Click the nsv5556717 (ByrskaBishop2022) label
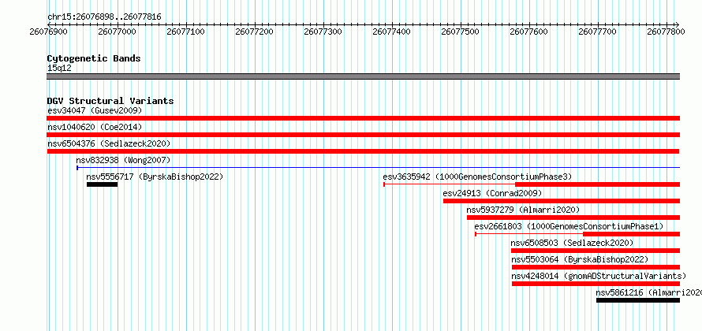Image resolution: width=702 pixels, height=331 pixels. [x=155, y=177]
